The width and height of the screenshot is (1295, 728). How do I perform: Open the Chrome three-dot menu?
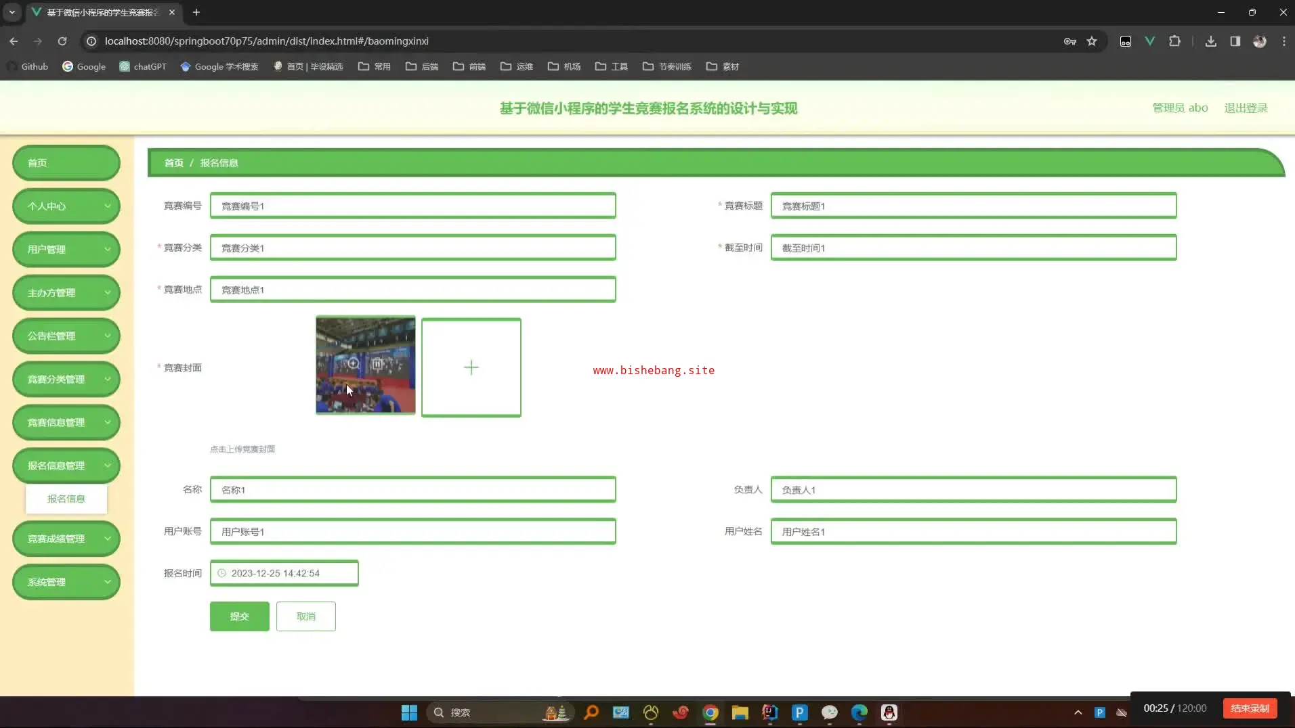pos(1284,41)
